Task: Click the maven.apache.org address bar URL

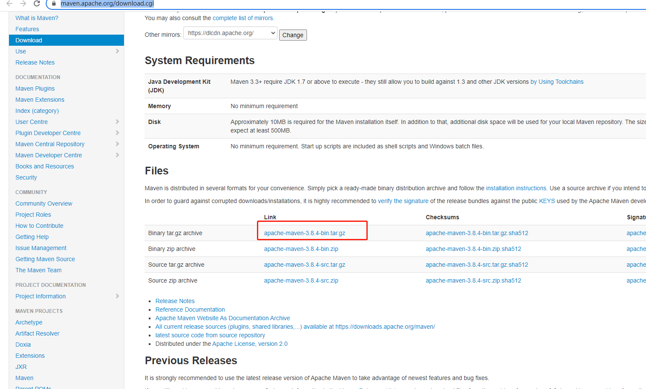Action: (107, 3)
